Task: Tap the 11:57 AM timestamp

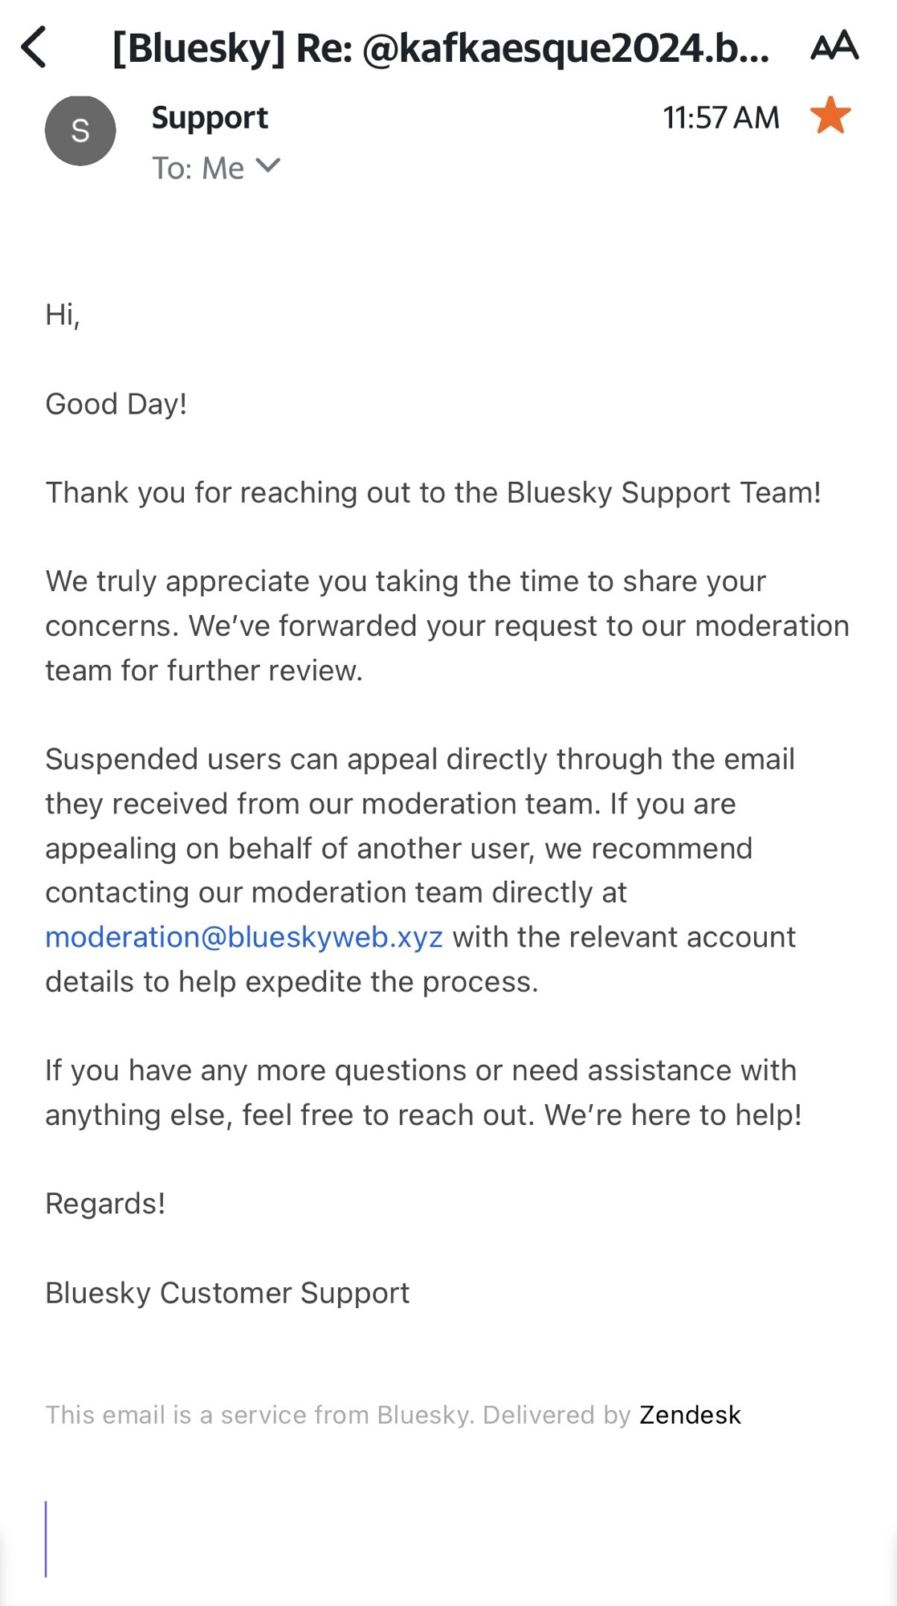Action: pos(720,118)
